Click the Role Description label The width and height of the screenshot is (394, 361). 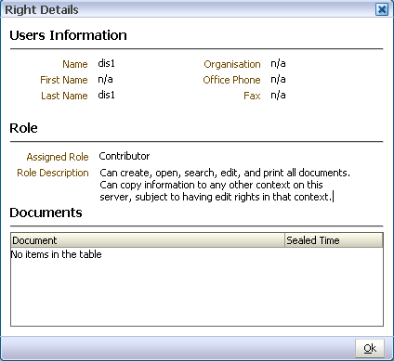tap(53, 173)
